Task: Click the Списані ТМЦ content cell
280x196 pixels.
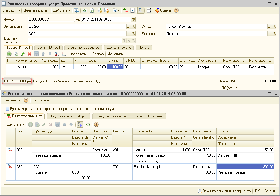Action: (x=245, y=155)
